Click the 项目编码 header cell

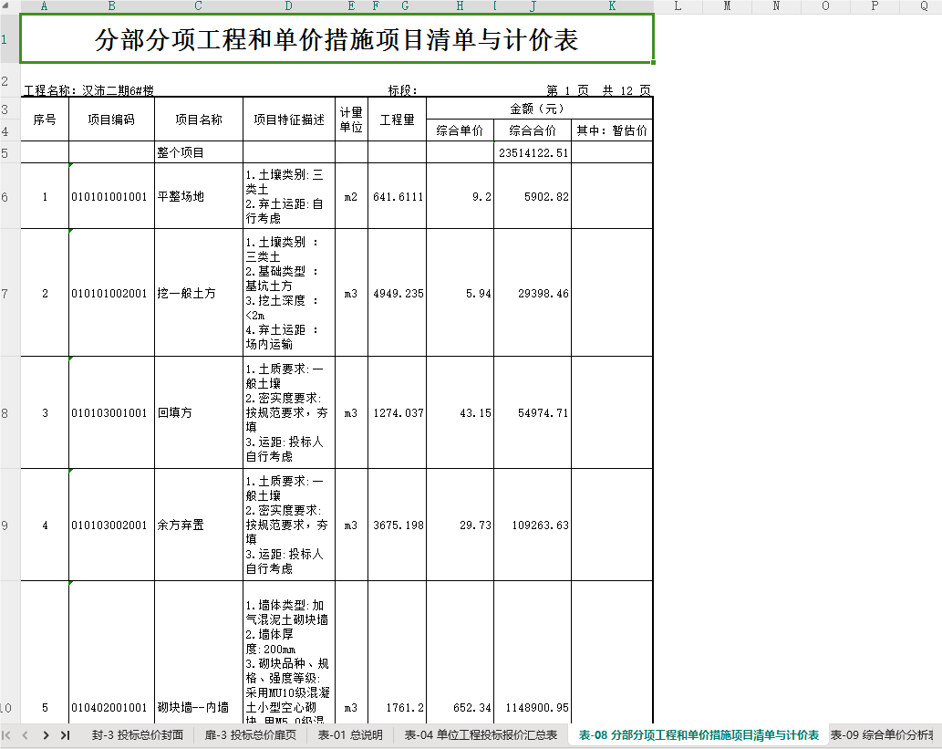112,120
